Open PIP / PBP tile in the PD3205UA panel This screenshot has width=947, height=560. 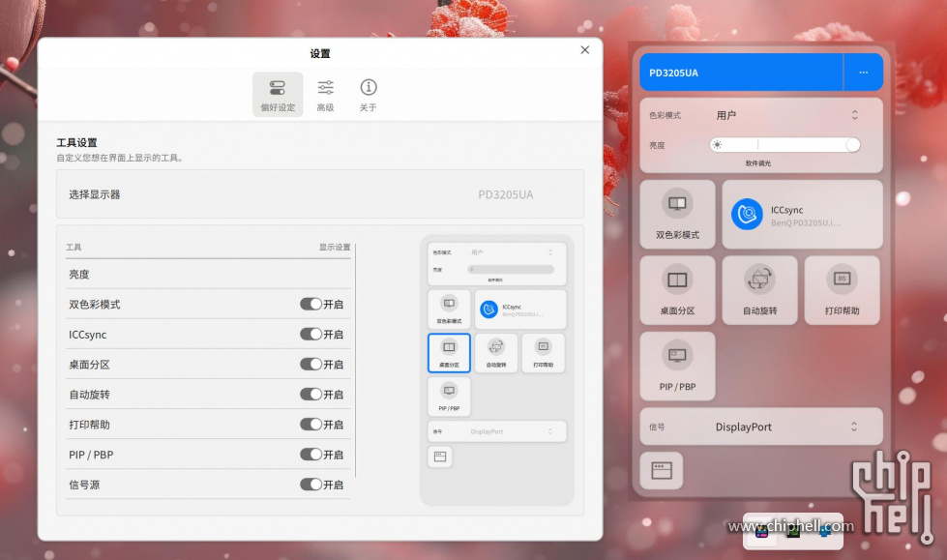tap(677, 367)
